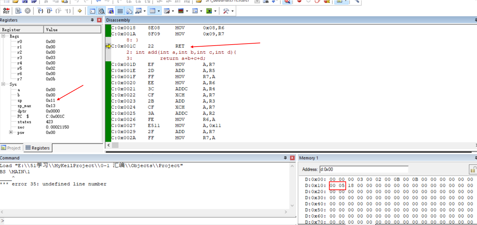Select the states row
This screenshot has width=477, height=225.
coord(51,122)
